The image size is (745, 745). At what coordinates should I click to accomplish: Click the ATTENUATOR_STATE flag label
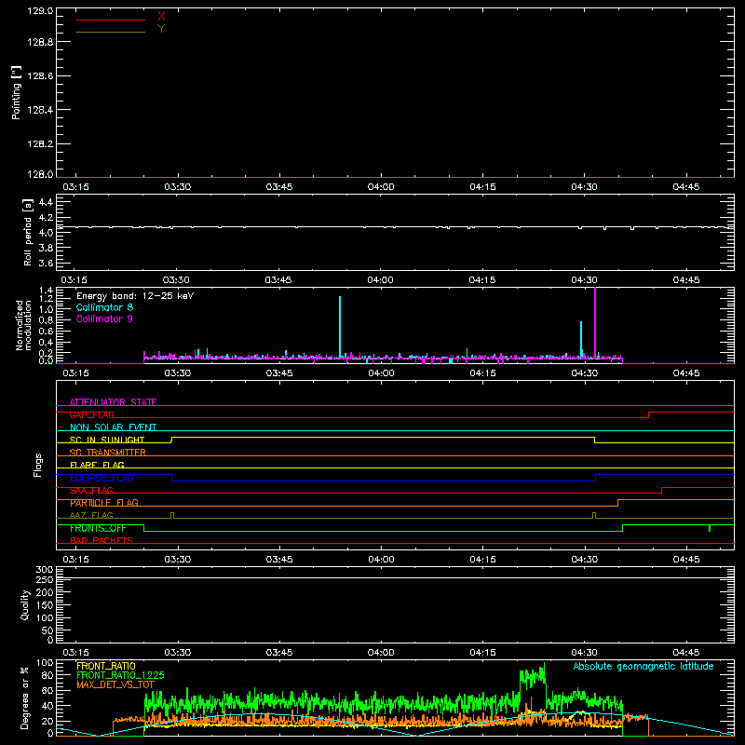[113, 402]
